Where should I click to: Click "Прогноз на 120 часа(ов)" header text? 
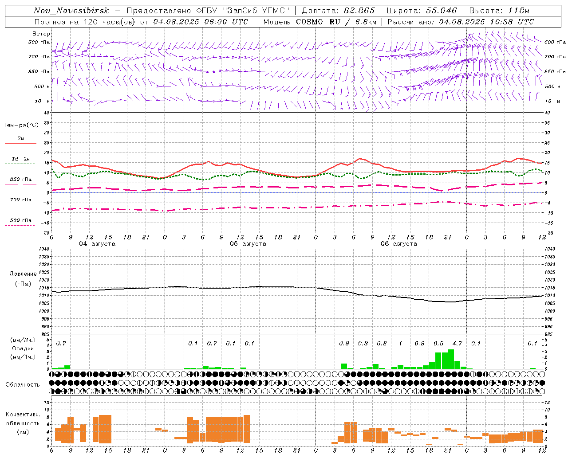pos(85,22)
